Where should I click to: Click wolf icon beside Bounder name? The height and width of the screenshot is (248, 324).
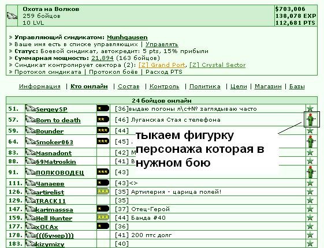pos(31,130)
